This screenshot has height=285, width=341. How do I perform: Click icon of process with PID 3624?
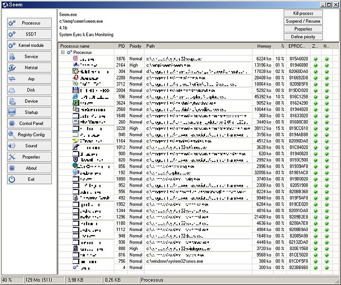click(75, 103)
